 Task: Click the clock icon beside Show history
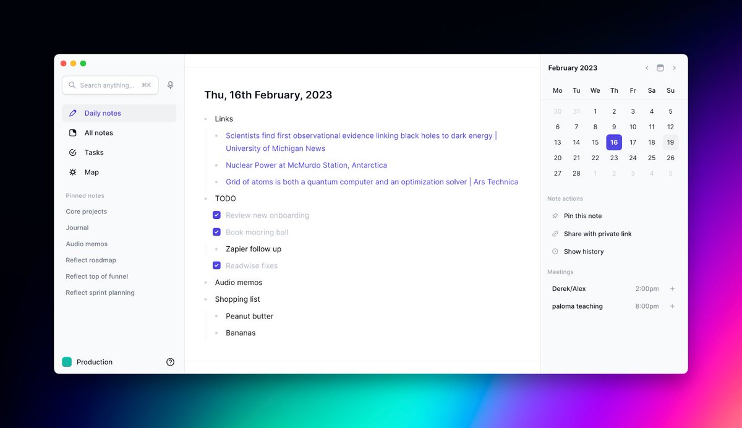point(555,252)
